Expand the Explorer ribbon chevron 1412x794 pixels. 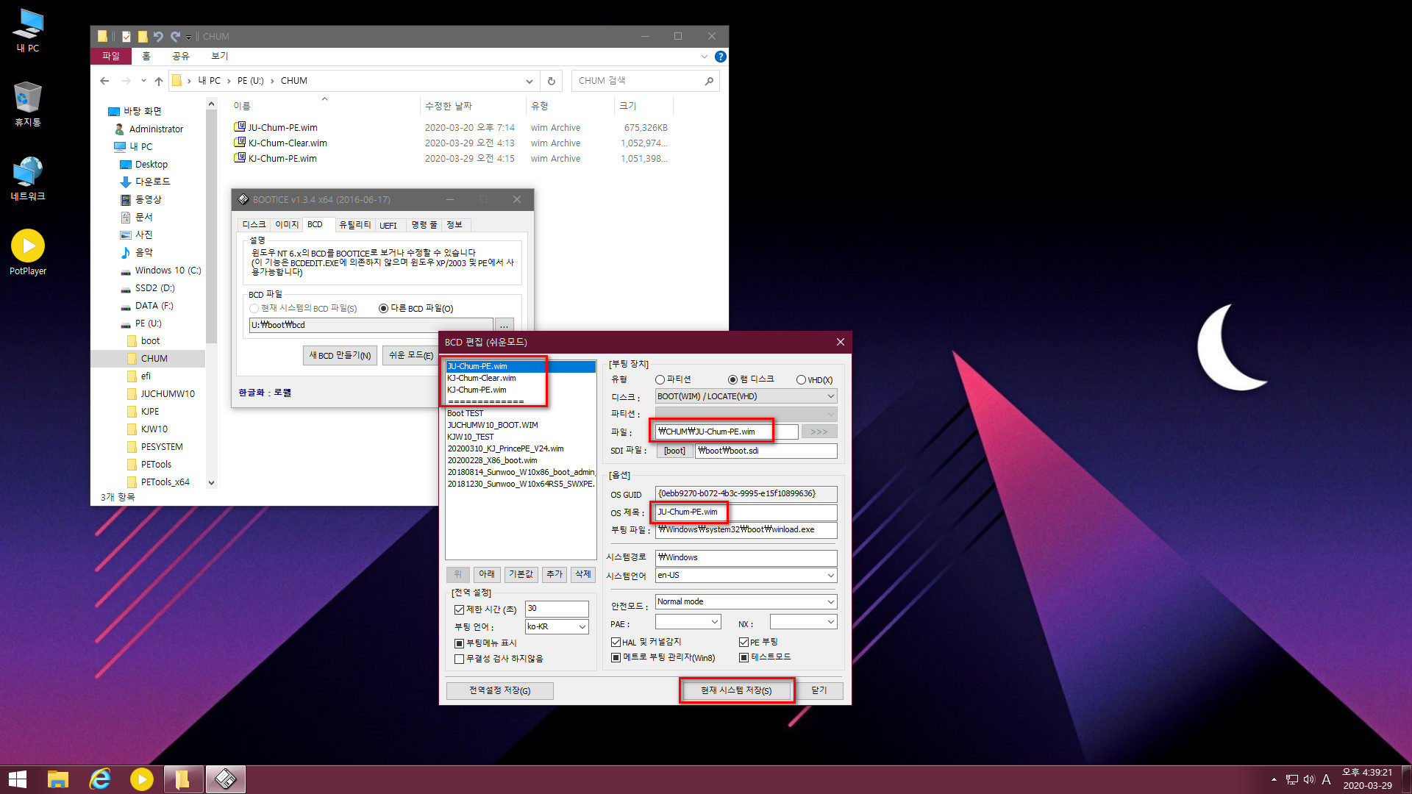[704, 57]
